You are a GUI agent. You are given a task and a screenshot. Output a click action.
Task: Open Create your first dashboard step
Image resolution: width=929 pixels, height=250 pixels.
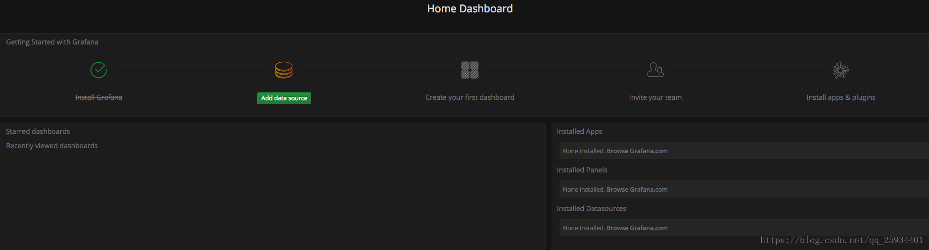pos(470,97)
